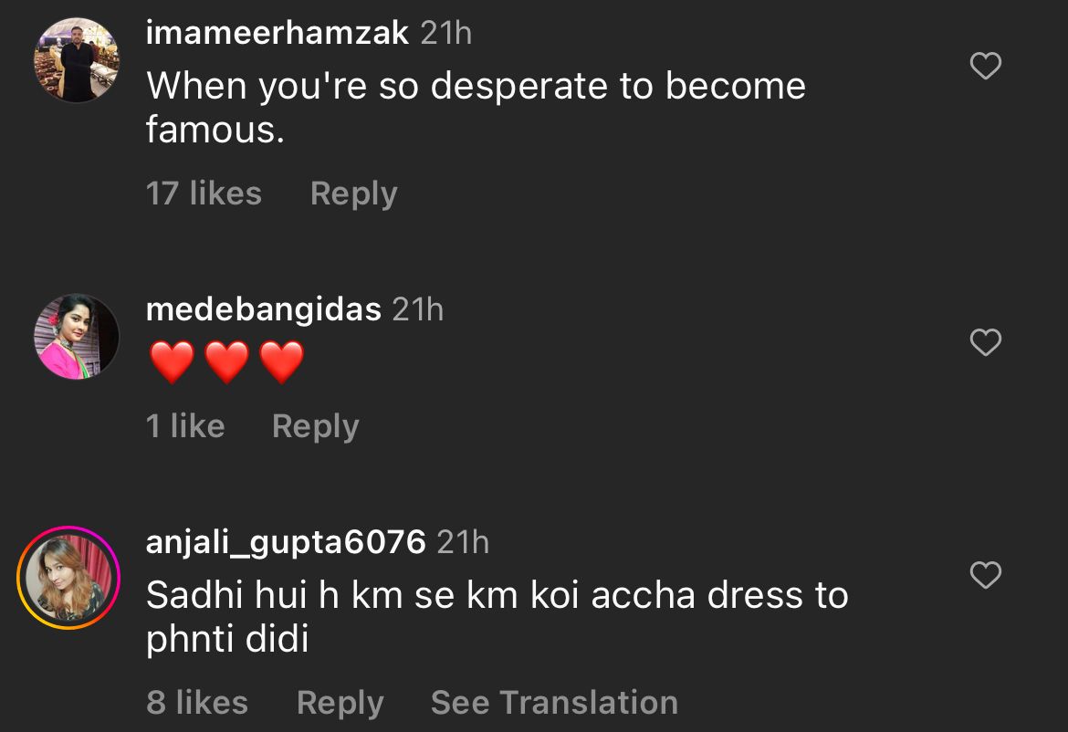1068x732 pixels.
Task: Click the 21h timestamp beside imameerhamzak
Action: point(445,34)
